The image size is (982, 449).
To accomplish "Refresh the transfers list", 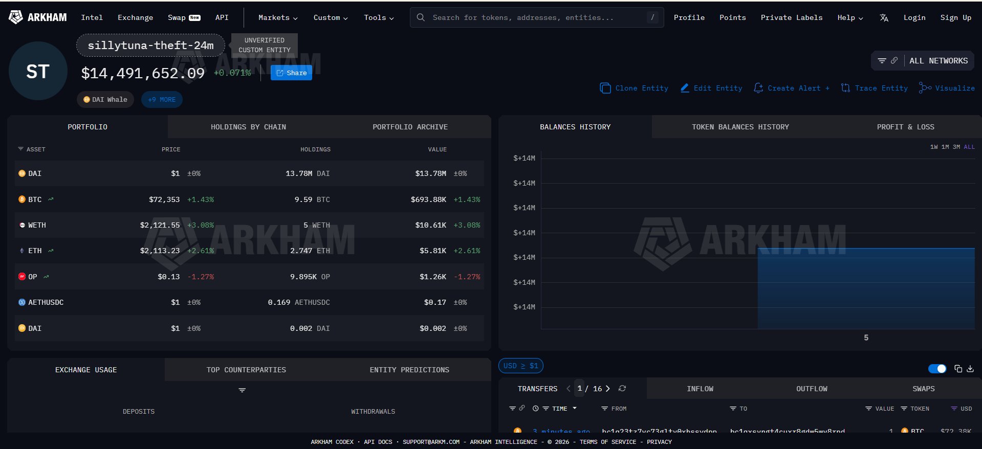I will (622, 389).
